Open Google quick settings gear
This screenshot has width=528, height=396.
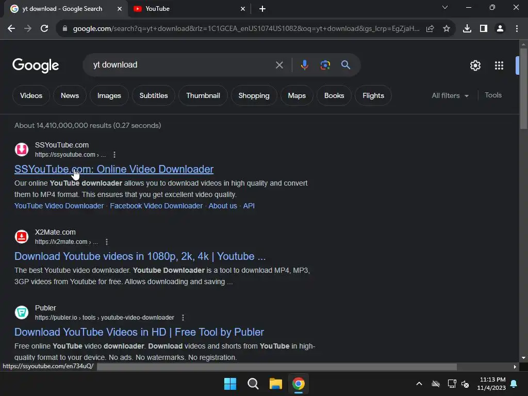point(475,65)
